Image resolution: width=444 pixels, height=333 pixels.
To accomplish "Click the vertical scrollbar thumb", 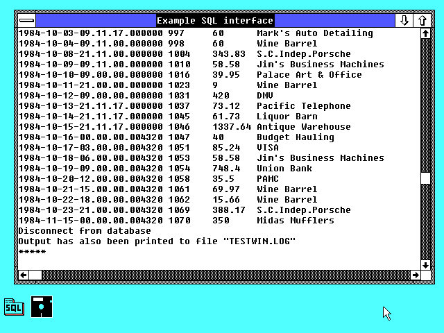I will coord(425,178).
